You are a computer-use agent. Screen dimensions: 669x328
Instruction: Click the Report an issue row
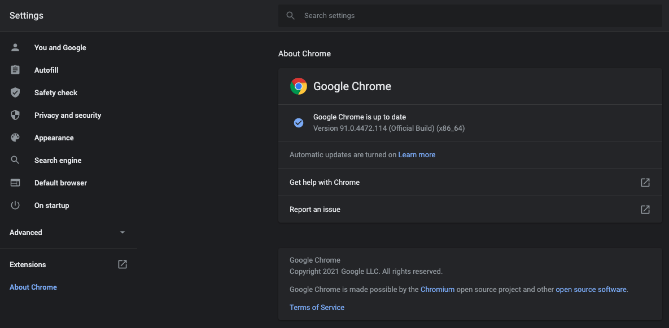(x=470, y=210)
